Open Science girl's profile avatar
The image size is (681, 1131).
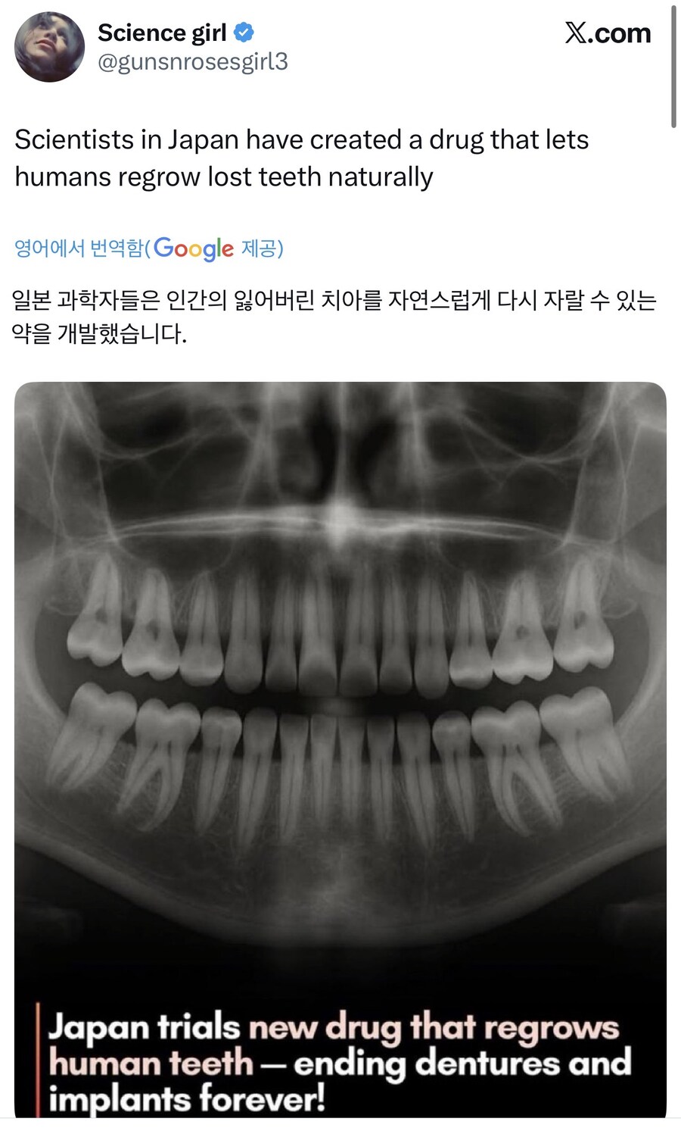pos(50,47)
